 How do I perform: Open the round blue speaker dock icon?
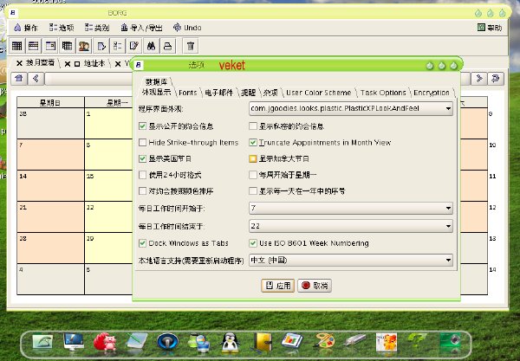tap(167, 342)
